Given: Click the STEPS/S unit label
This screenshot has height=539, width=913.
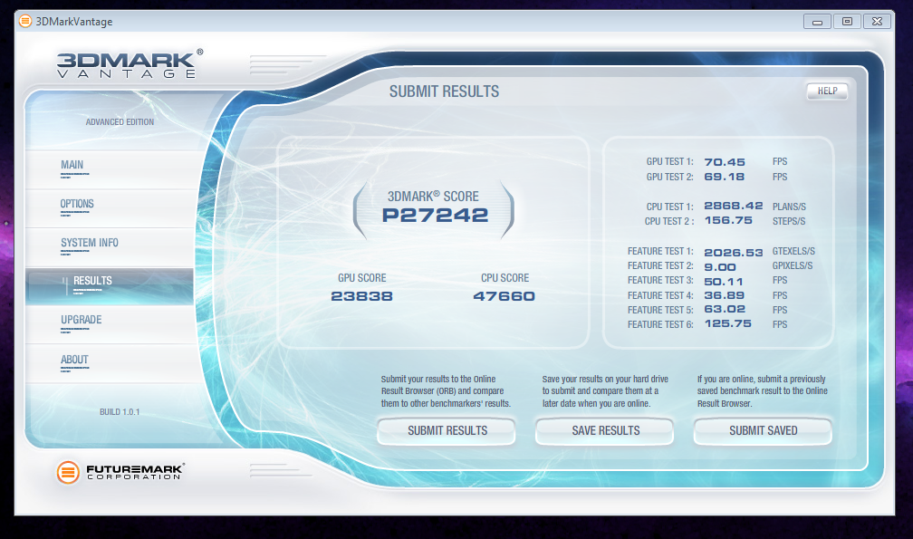Looking at the screenshot, I should click(789, 222).
